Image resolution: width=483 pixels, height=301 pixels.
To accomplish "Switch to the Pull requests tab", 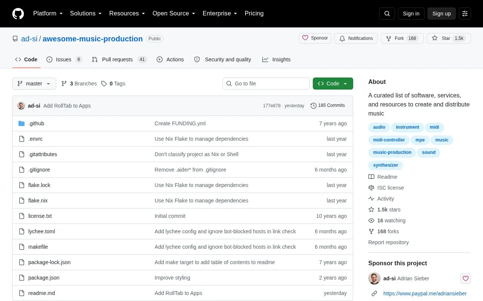I will point(119,59).
